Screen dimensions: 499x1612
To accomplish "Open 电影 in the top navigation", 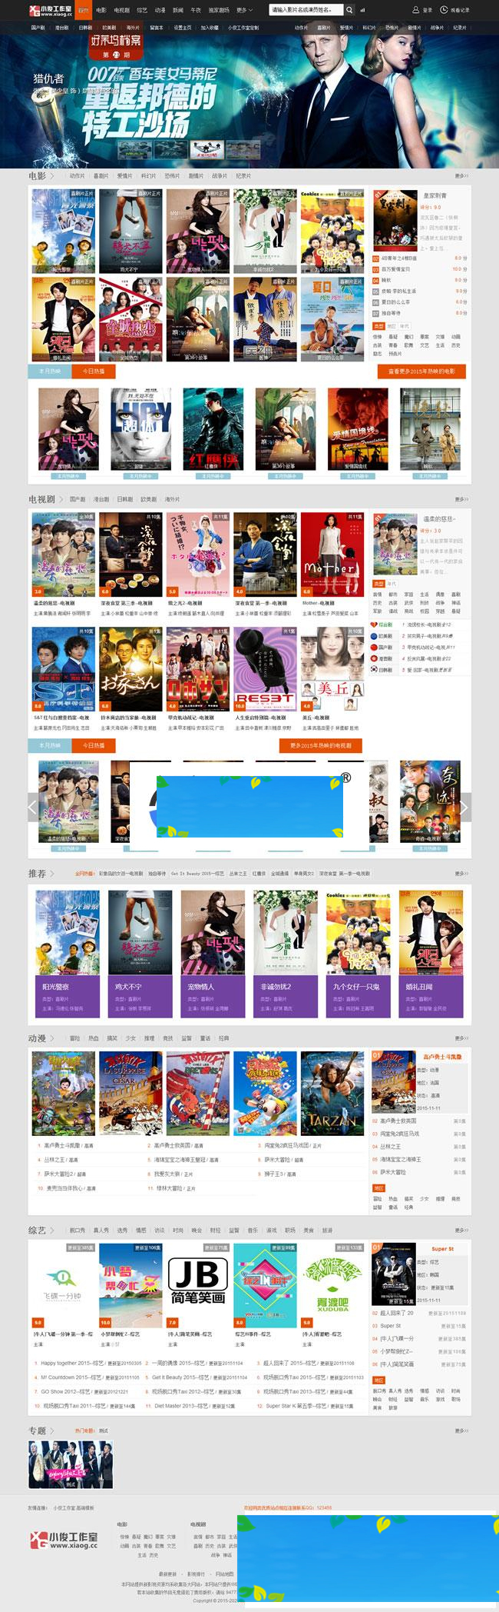I will 101,10.
